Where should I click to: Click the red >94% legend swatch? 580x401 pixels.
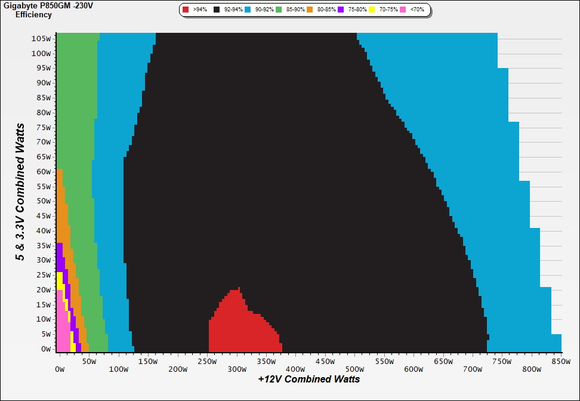point(186,10)
